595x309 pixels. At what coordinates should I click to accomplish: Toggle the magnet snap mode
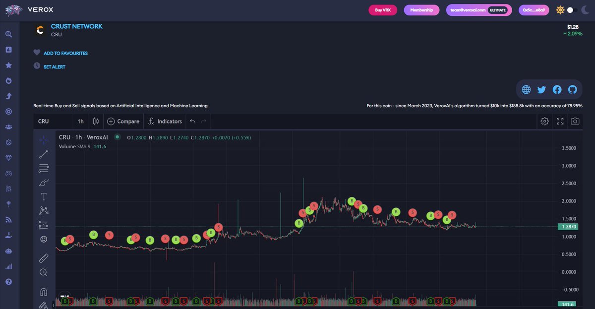44,292
